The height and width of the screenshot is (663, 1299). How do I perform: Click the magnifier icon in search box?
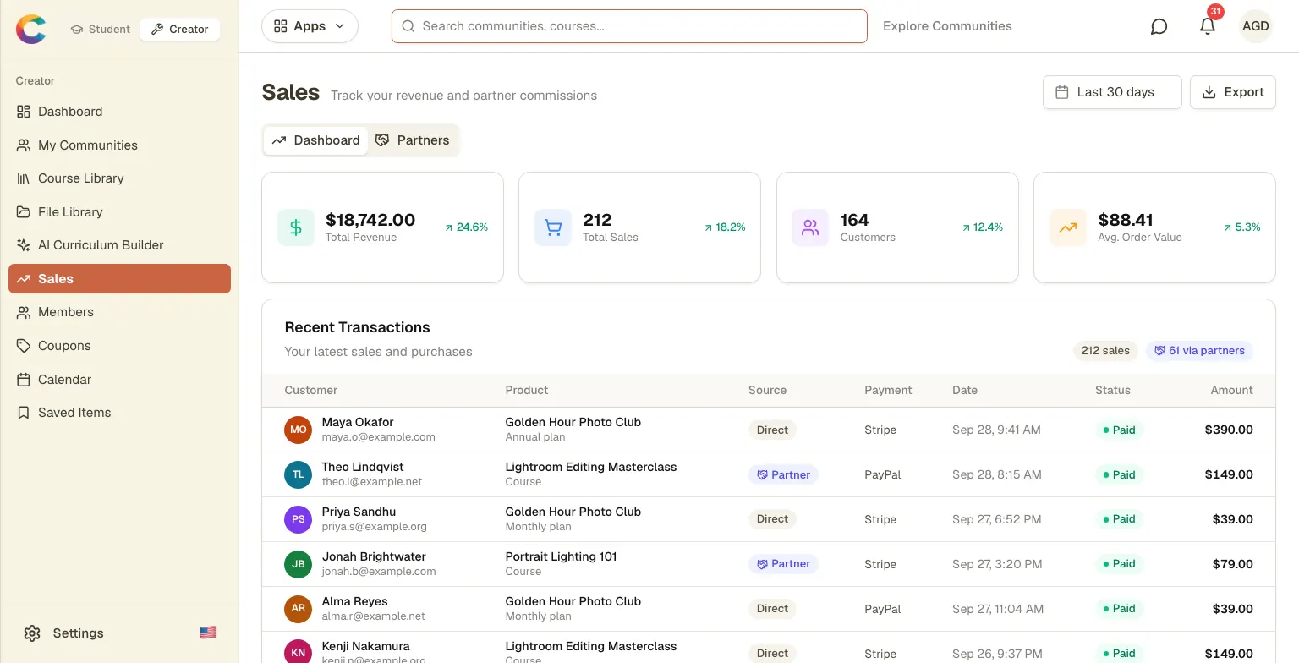pos(408,26)
